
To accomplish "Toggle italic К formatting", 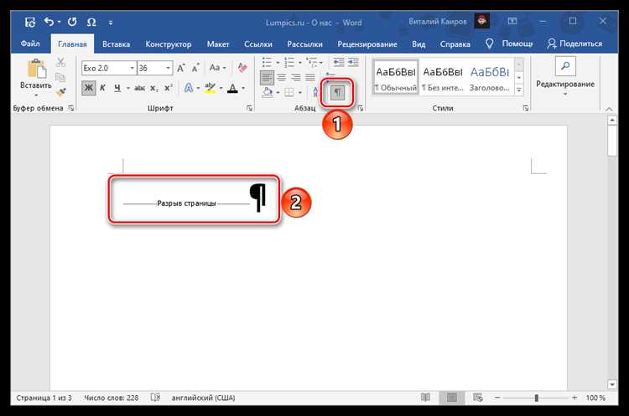I will point(102,88).
